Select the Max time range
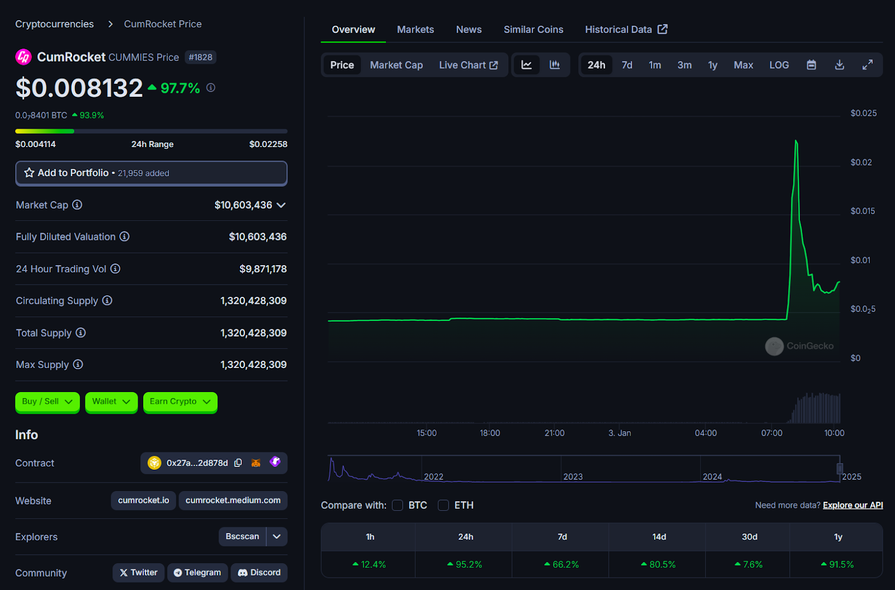The width and height of the screenshot is (895, 590). click(743, 65)
